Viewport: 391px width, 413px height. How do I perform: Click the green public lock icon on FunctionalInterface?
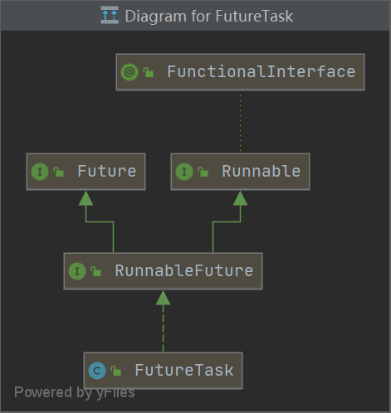tap(149, 72)
